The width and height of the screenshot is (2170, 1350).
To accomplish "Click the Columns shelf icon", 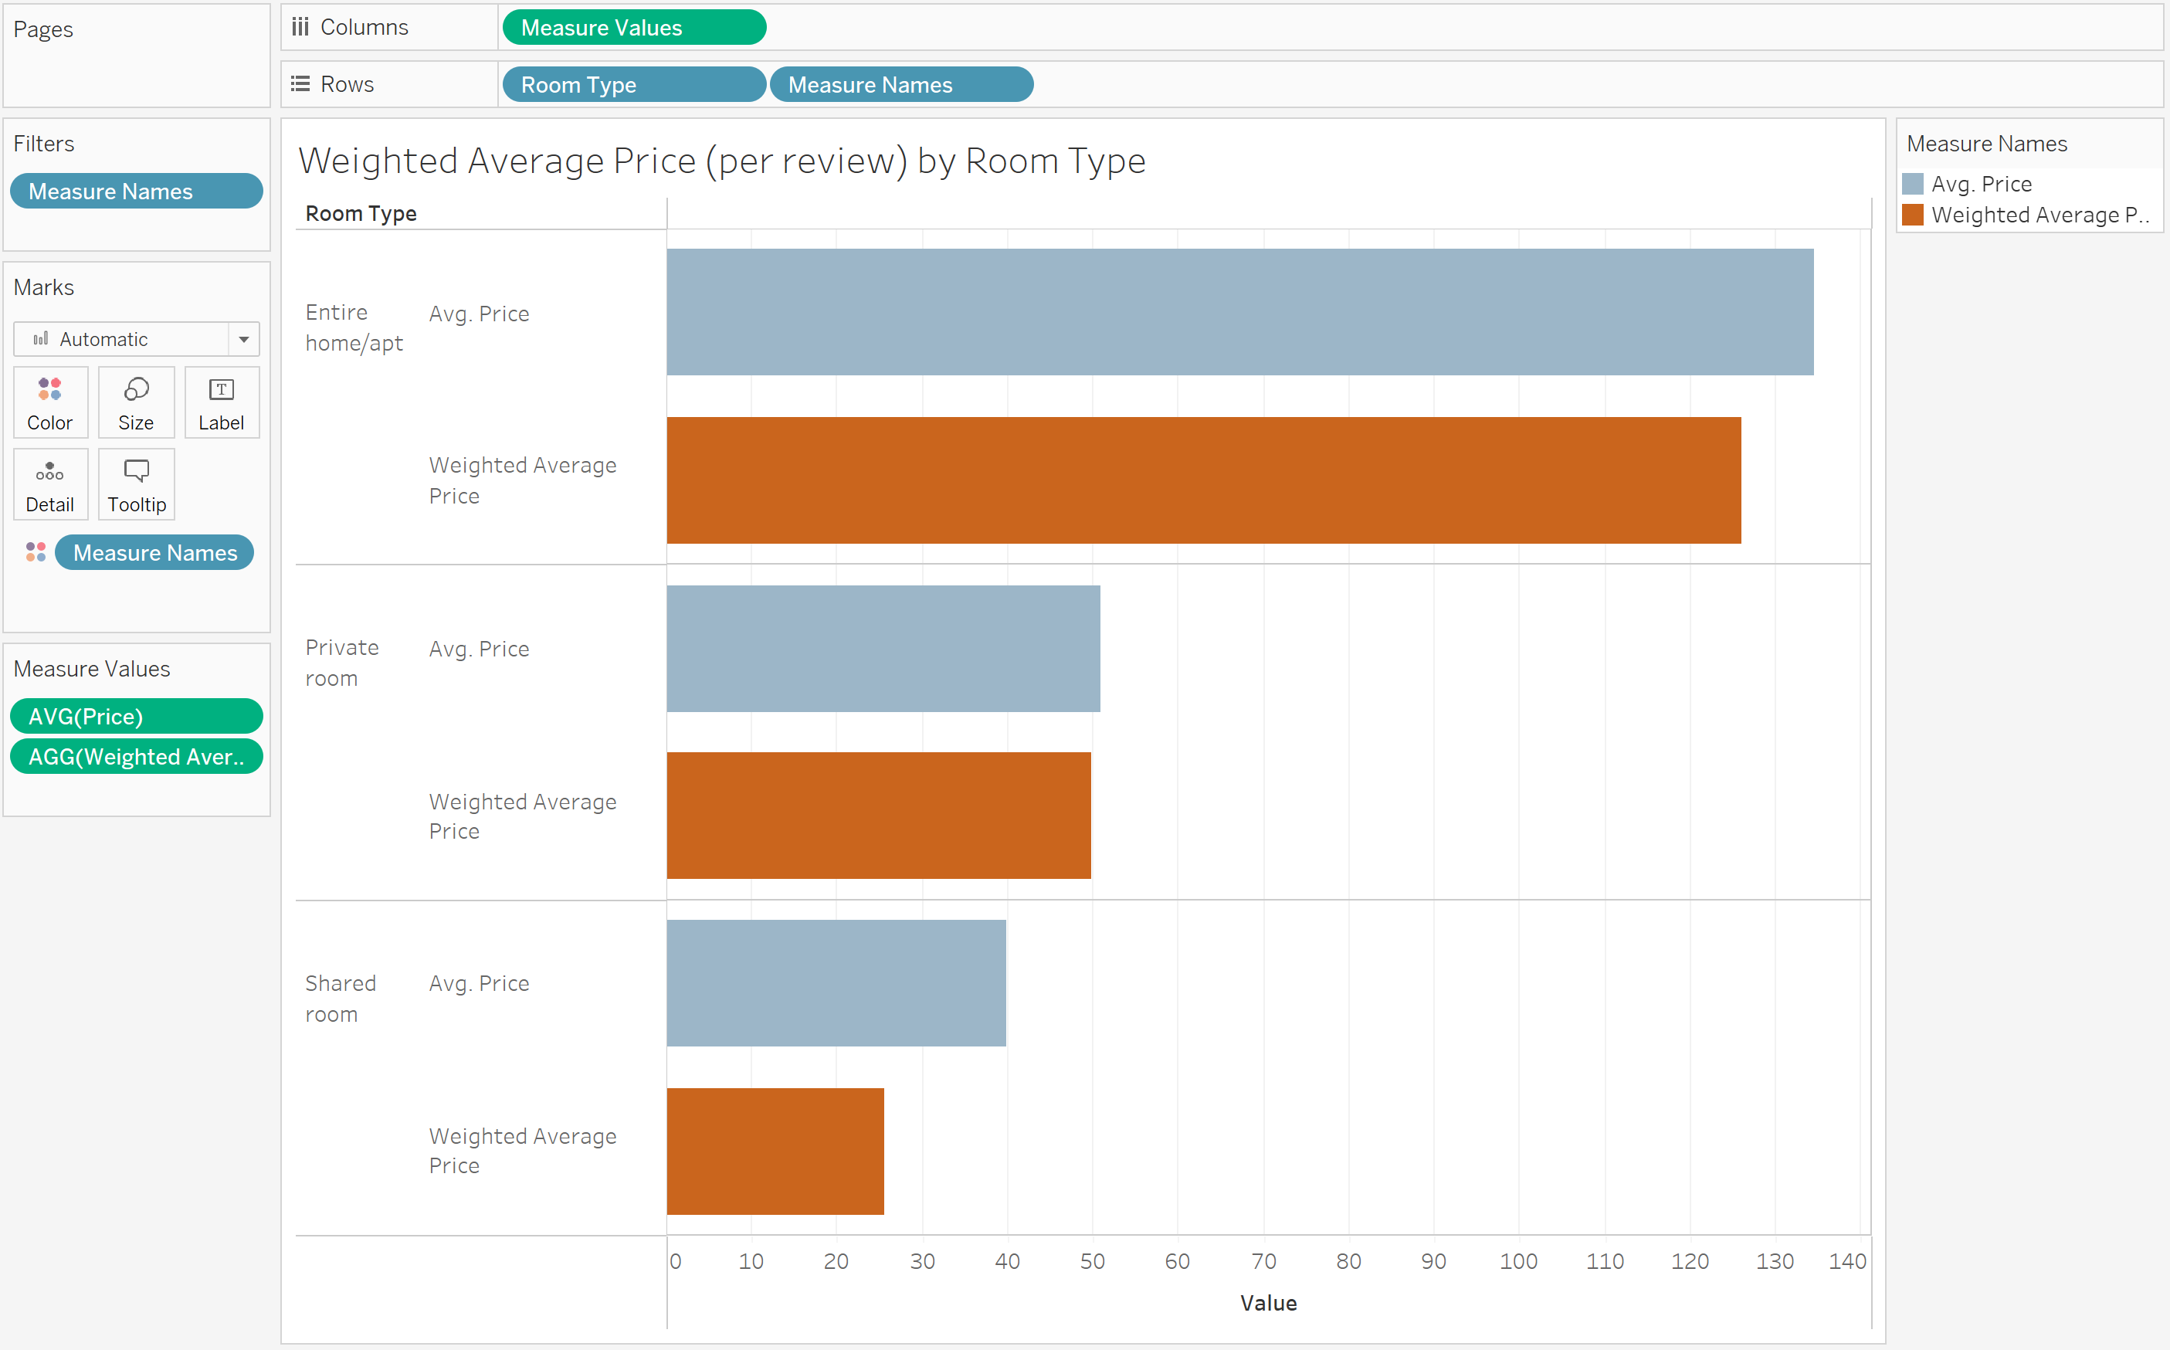I will tap(300, 27).
